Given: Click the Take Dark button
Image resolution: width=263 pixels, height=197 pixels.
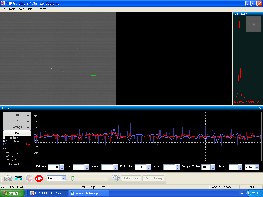Looking at the screenshot, I should tap(131, 178).
